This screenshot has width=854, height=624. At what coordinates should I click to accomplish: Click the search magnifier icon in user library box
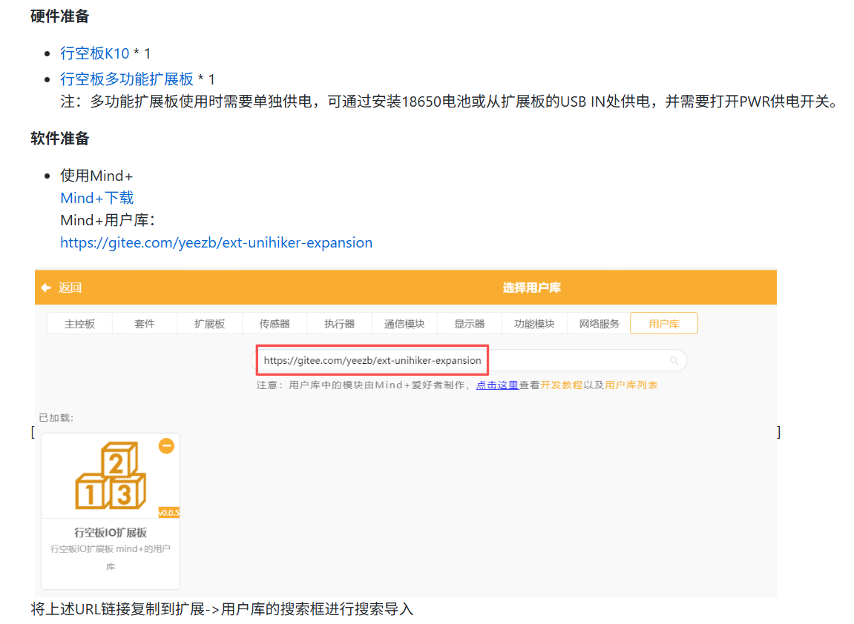point(674,361)
